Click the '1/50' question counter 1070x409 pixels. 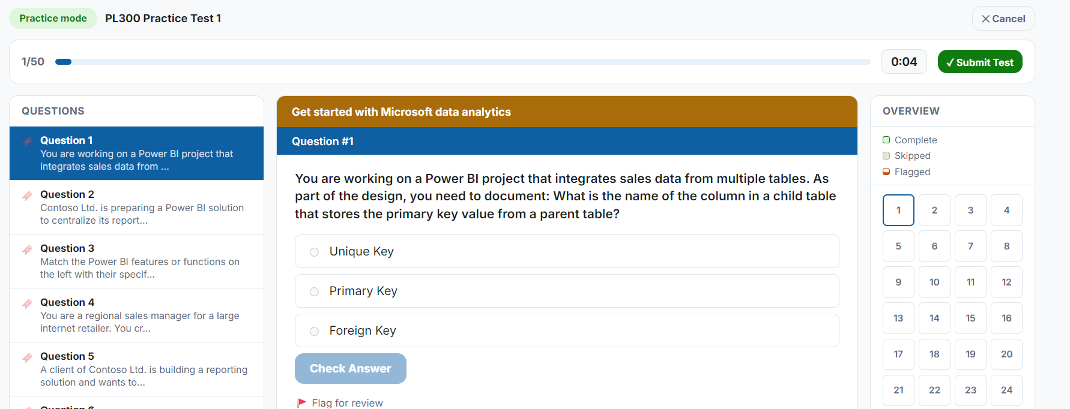point(33,62)
